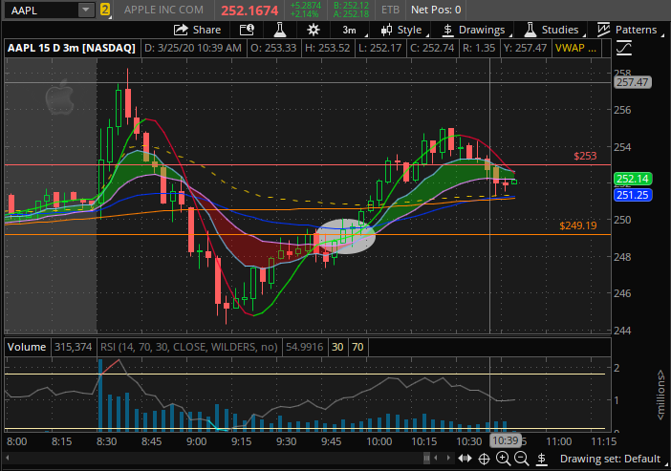Click the $253 price level label

(585, 156)
